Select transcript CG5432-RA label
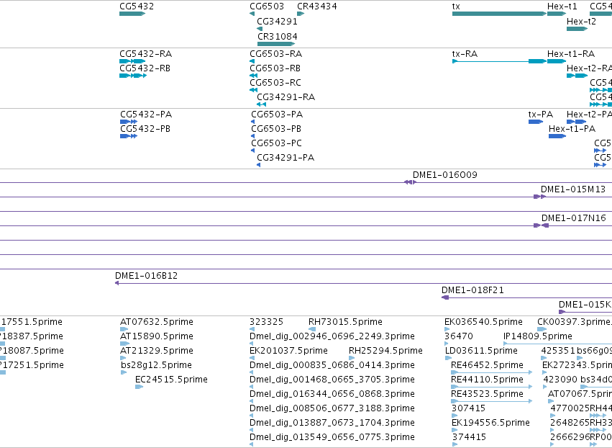Image resolution: width=612 pixels, height=448 pixels. pyautogui.click(x=145, y=53)
